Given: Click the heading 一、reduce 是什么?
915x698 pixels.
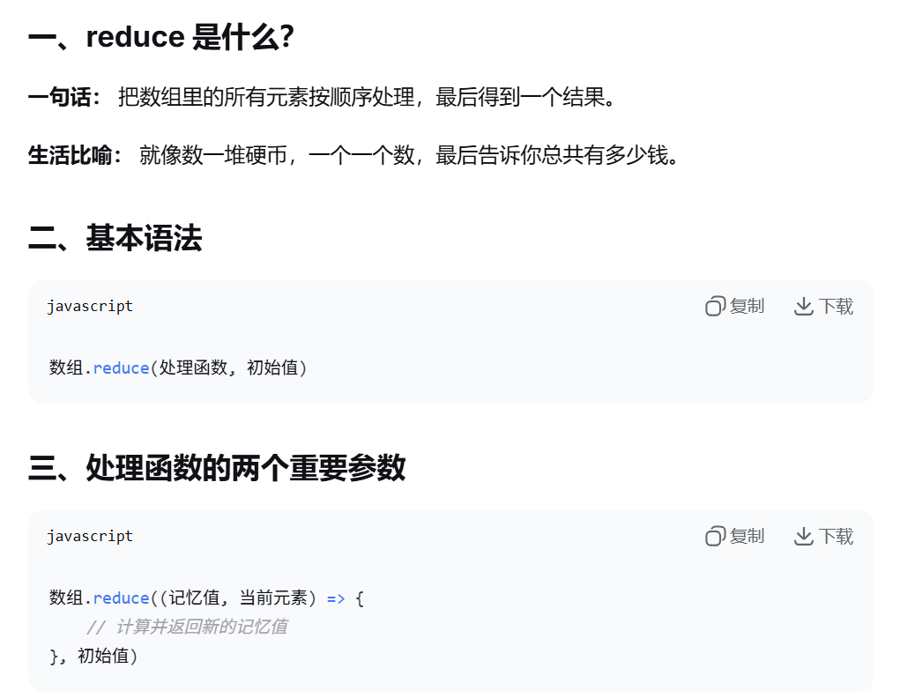Looking at the screenshot, I should tap(161, 37).
